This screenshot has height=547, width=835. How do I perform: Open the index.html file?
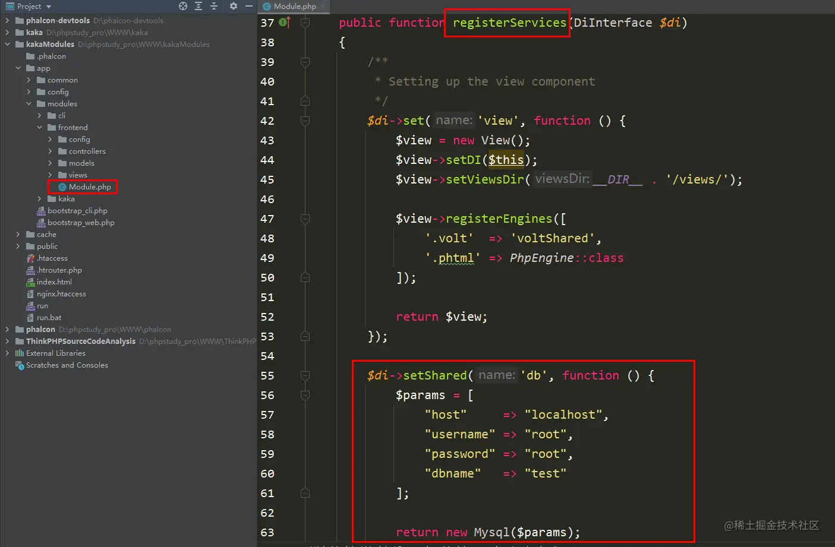[49, 282]
